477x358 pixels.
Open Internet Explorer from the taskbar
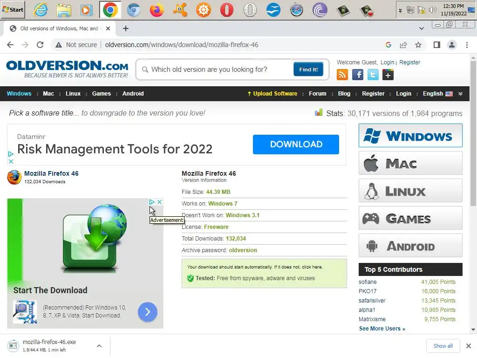click(41, 10)
